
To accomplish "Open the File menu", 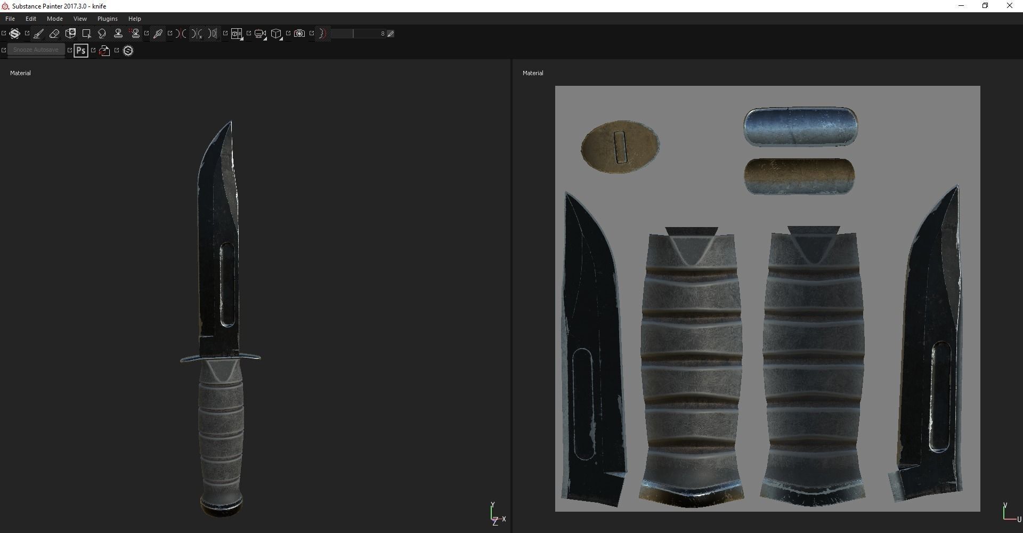I will point(10,19).
